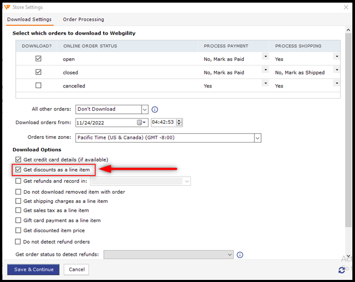Viewport: 355px width, 282px height.
Task: Close the Store Settings window
Action: pos(346,7)
